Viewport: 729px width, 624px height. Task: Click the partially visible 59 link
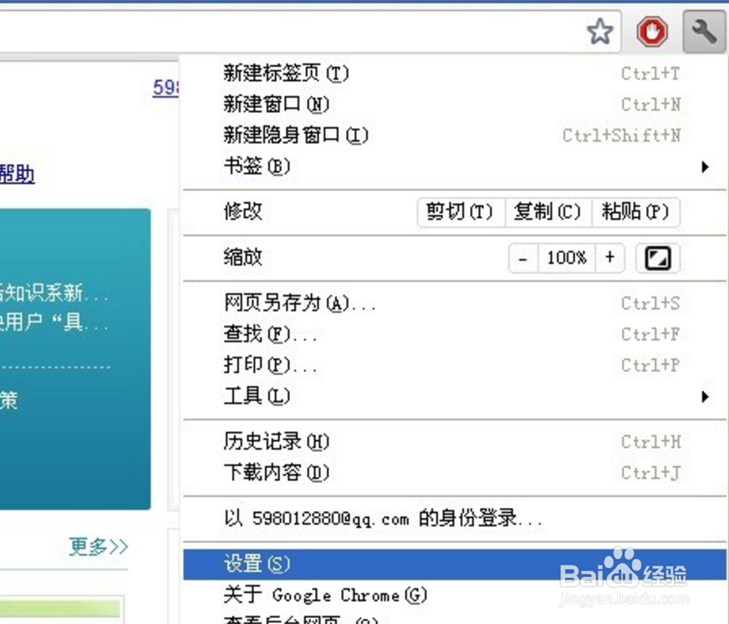pyautogui.click(x=166, y=88)
